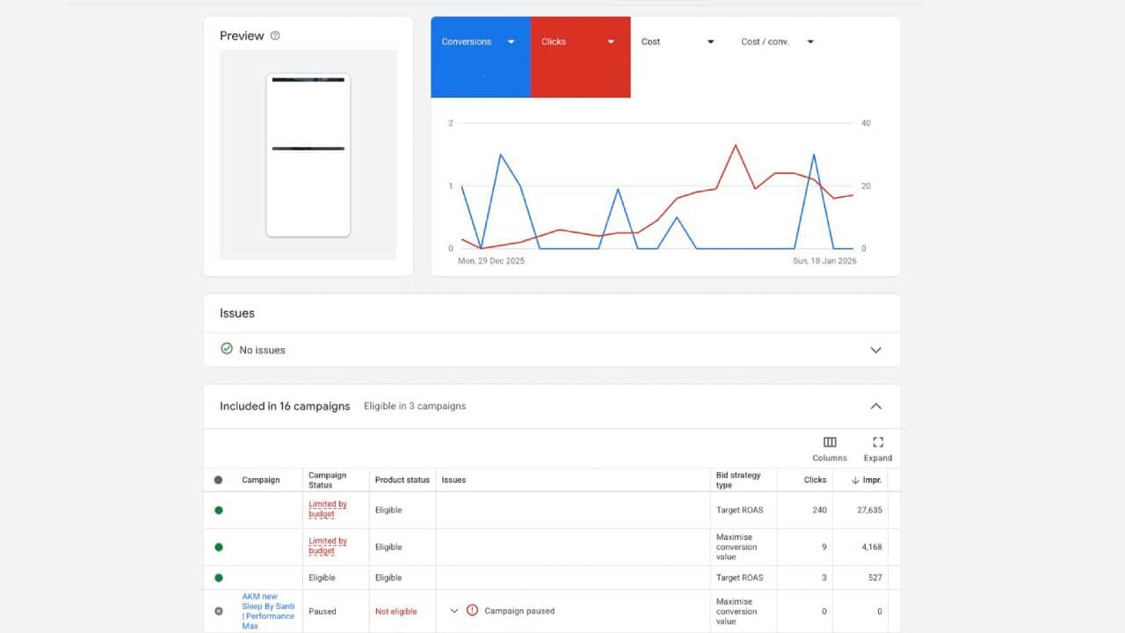Click the Preview help question-mark icon
This screenshot has width=1125, height=633.
(275, 36)
